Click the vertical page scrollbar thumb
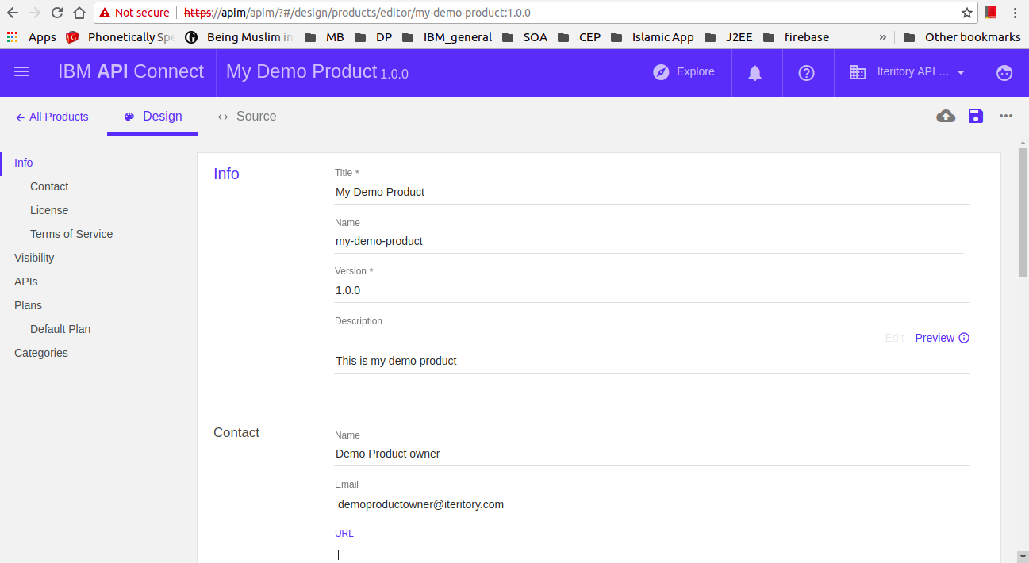Viewport: 1029px width, 563px height. (1023, 210)
